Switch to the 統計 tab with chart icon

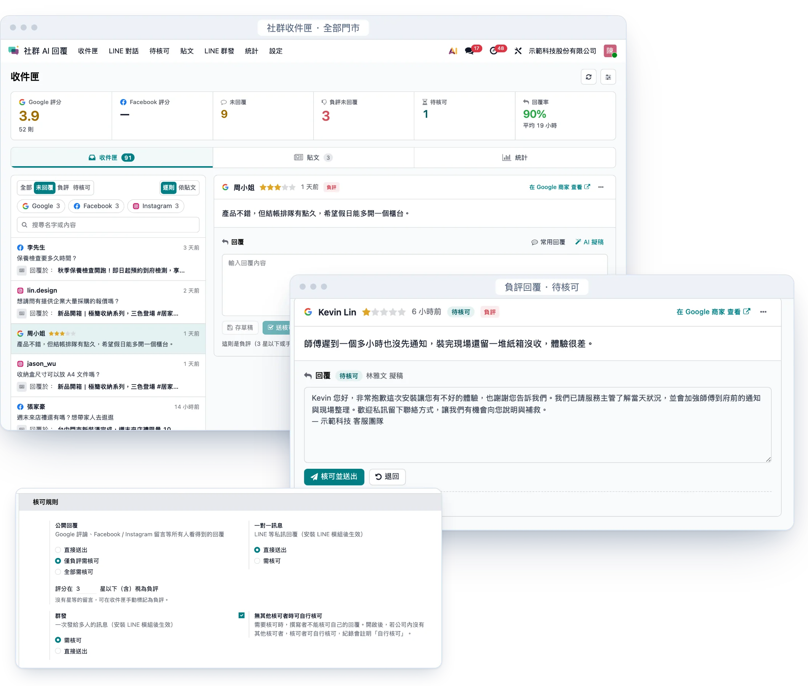[515, 157]
